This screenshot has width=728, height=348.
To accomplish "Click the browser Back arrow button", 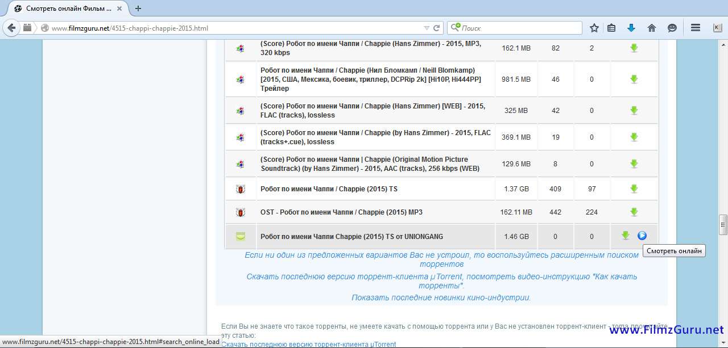I will [x=11, y=28].
